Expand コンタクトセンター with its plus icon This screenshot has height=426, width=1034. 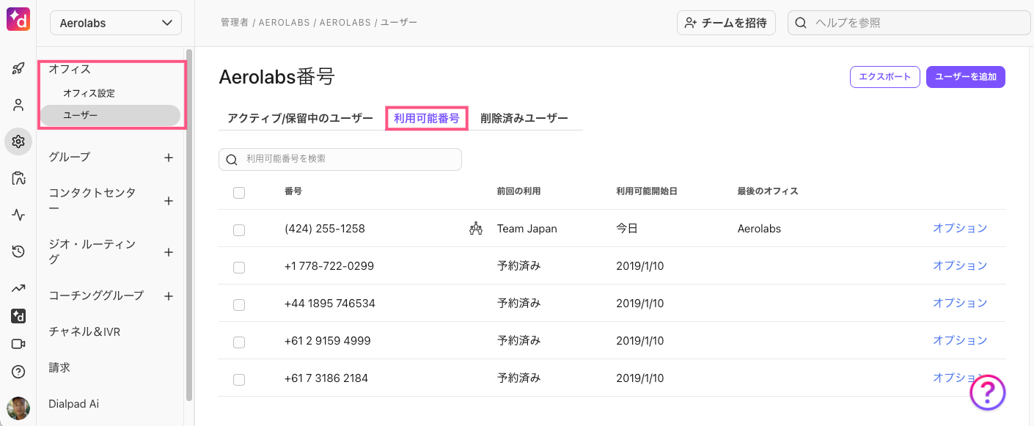168,201
